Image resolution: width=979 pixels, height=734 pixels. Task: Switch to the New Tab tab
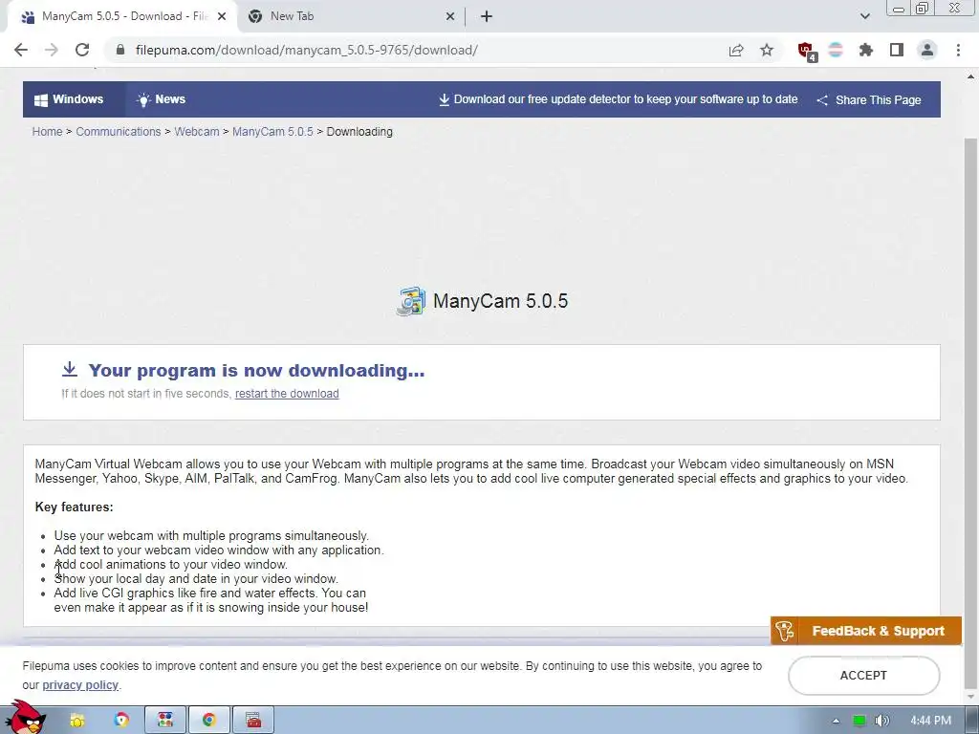click(350, 17)
